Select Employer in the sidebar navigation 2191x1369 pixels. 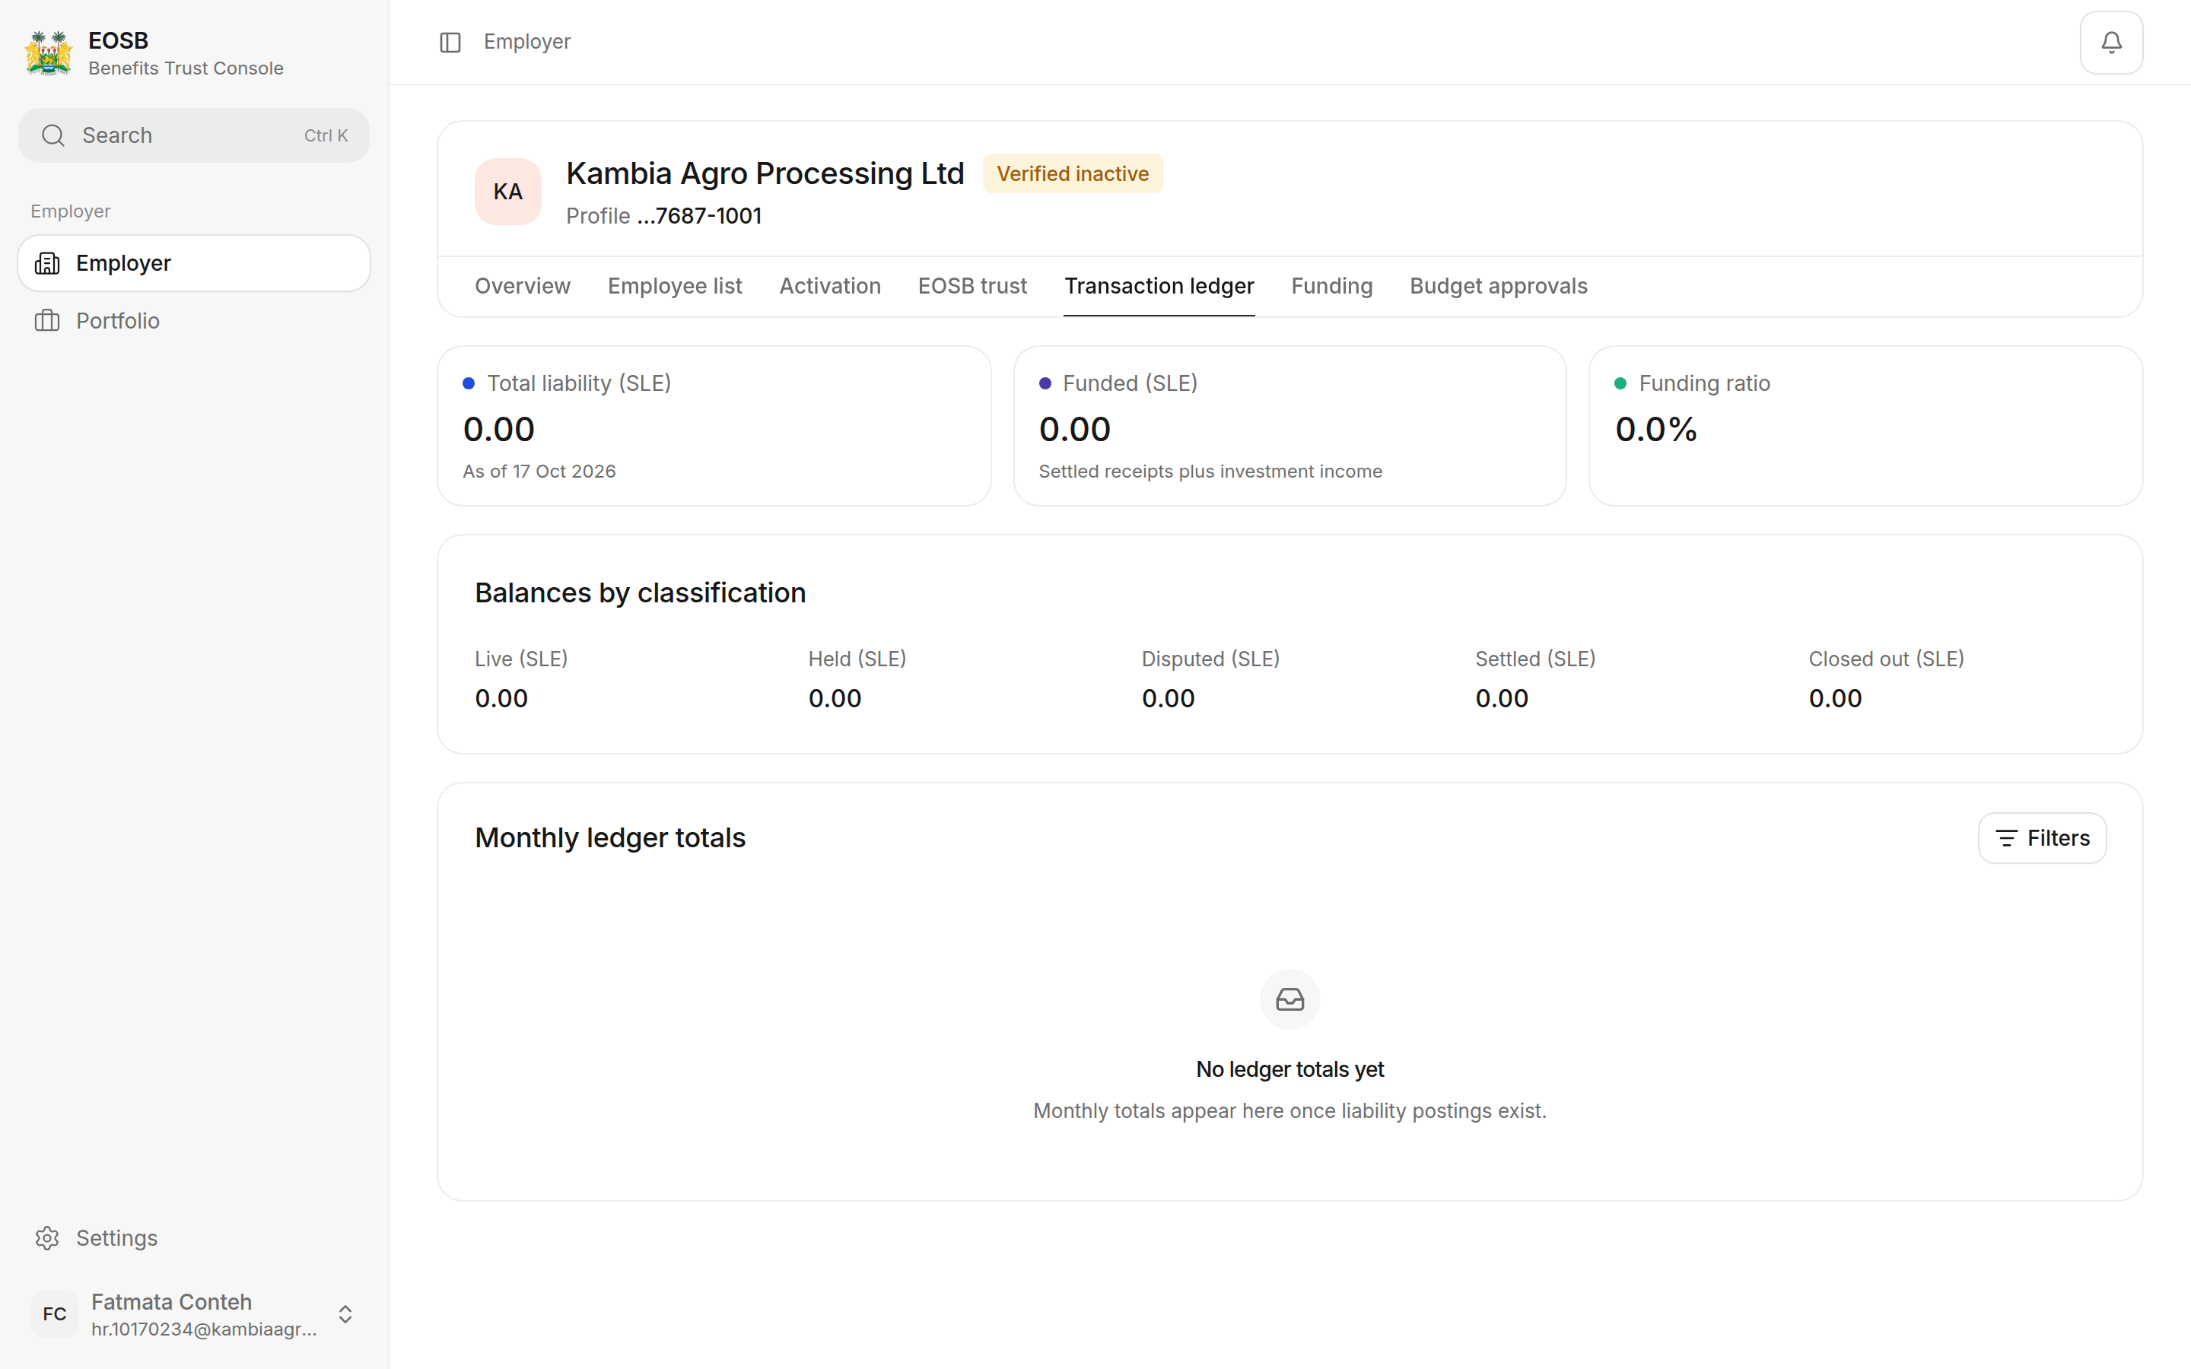click(194, 263)
